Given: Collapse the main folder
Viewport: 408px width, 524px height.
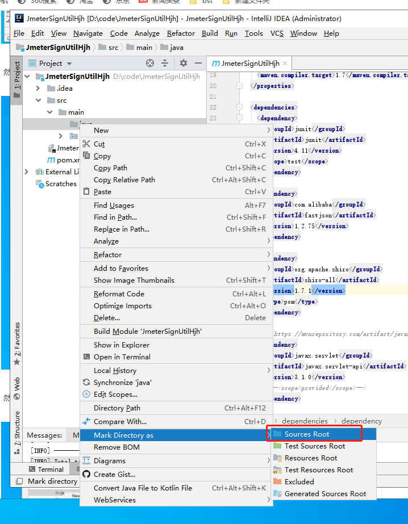Looking at the screenshot, I should point(50,112).
